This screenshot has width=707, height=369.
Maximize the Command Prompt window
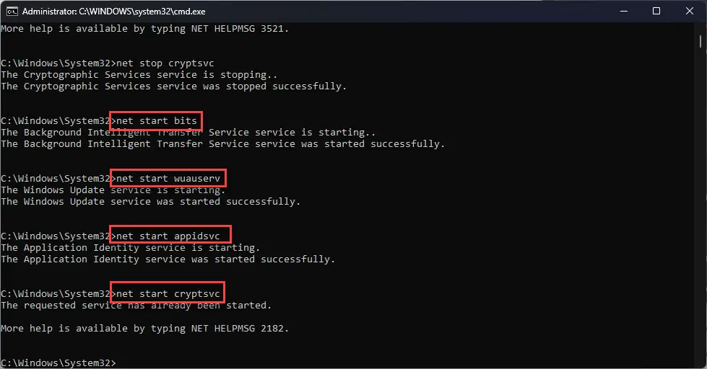[656, 11]
